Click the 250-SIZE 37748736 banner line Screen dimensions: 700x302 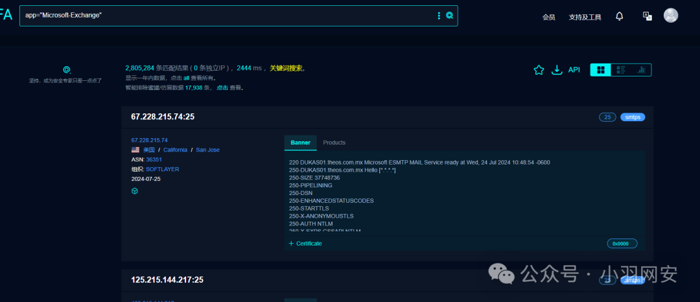point(314,178)
